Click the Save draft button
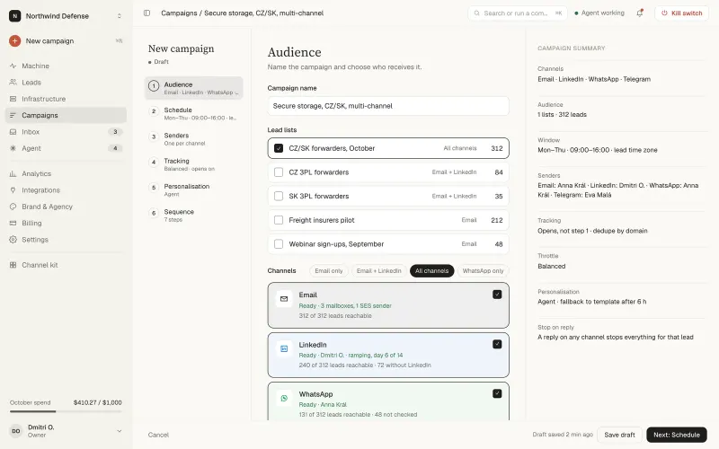The image size is (719, 449). pyautogui.click(x=619, y=435)
